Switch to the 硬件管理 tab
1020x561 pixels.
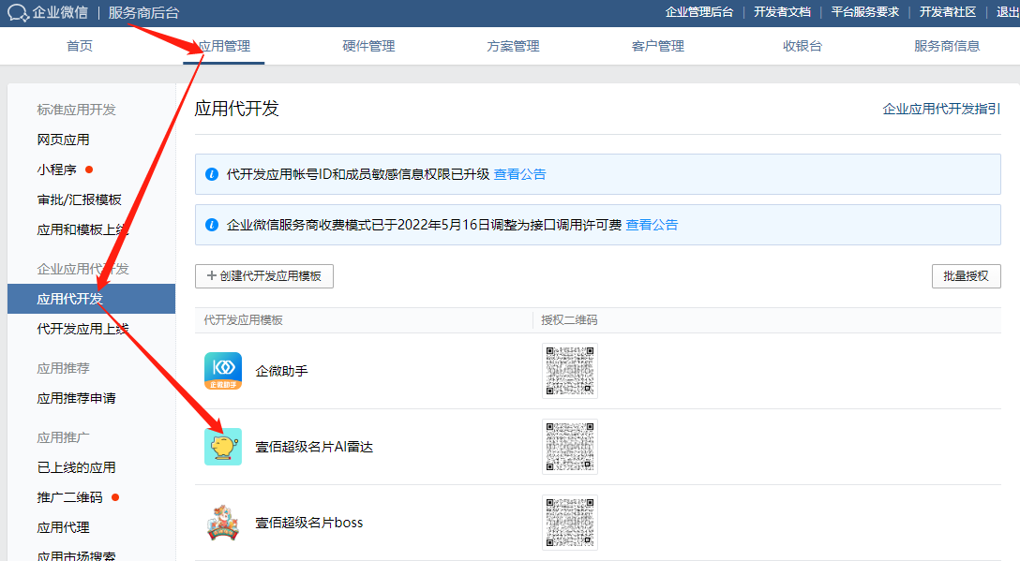point(368,46)
